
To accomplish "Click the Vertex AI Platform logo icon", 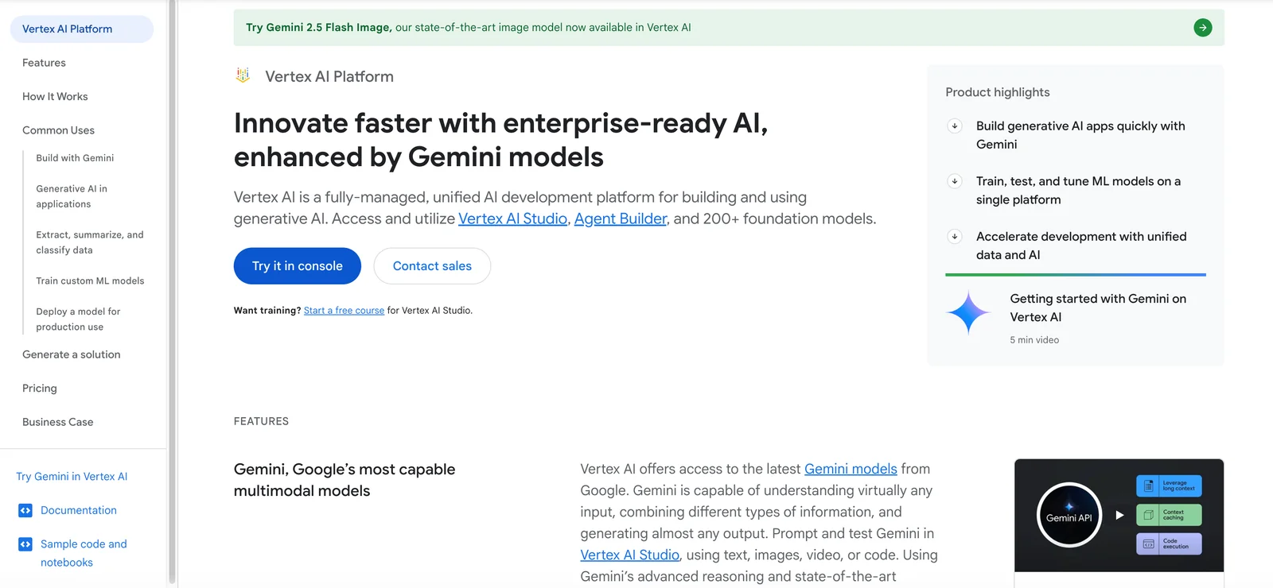I will 243,75.
